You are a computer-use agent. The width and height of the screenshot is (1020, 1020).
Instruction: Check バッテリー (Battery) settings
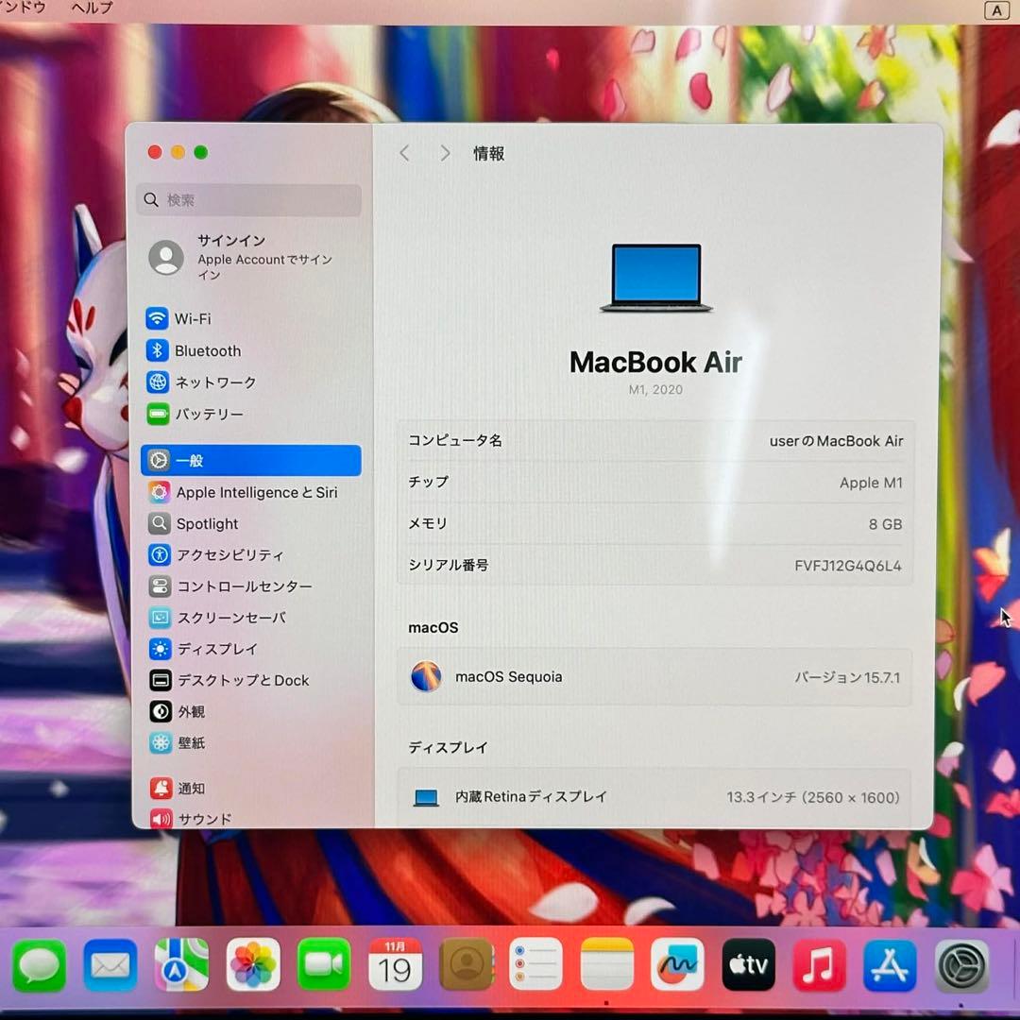coord(209,414)
